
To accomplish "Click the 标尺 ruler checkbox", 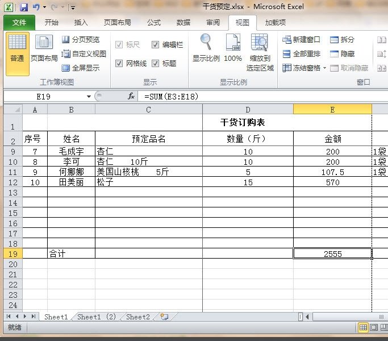I will click(x=119, y=45).
